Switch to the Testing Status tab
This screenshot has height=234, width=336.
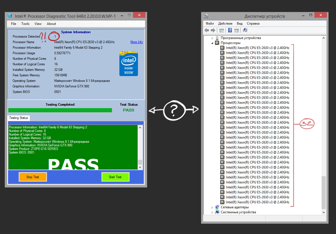point(19,118)
